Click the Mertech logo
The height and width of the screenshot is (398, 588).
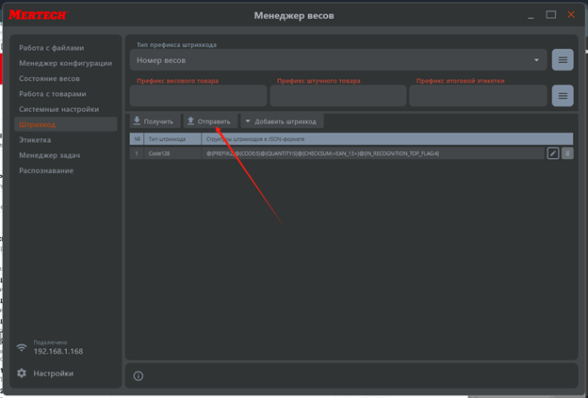(x=44, y=16)
